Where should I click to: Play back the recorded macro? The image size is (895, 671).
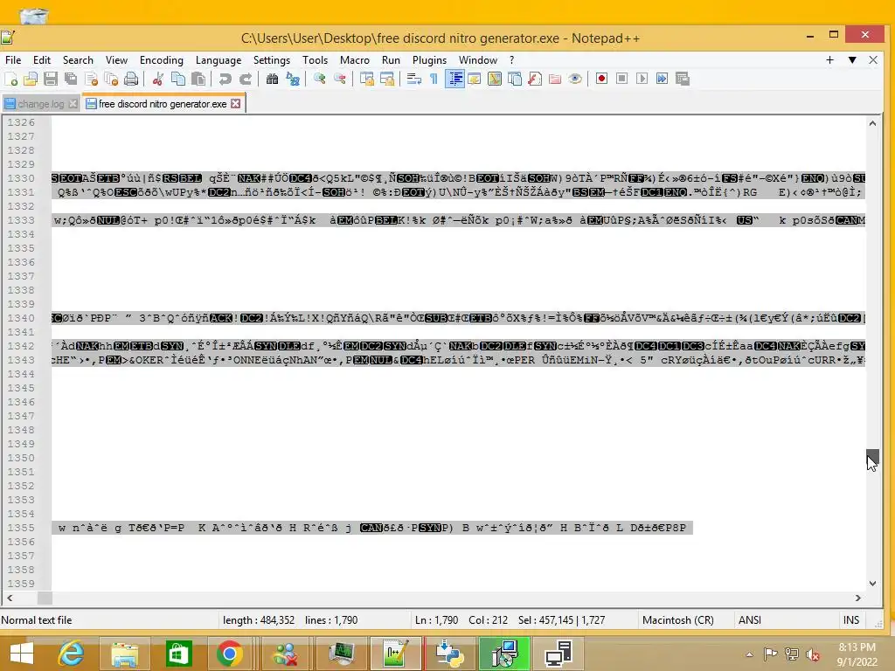(x=642, y=79)
